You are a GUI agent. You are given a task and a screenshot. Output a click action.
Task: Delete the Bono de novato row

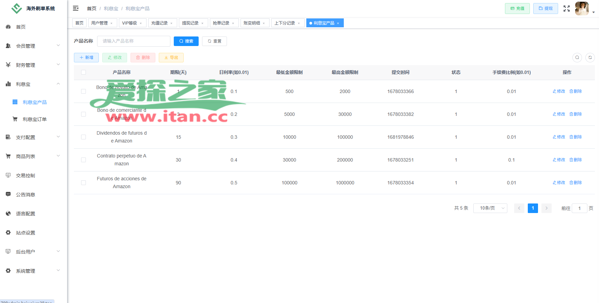(x=575, y=91)
